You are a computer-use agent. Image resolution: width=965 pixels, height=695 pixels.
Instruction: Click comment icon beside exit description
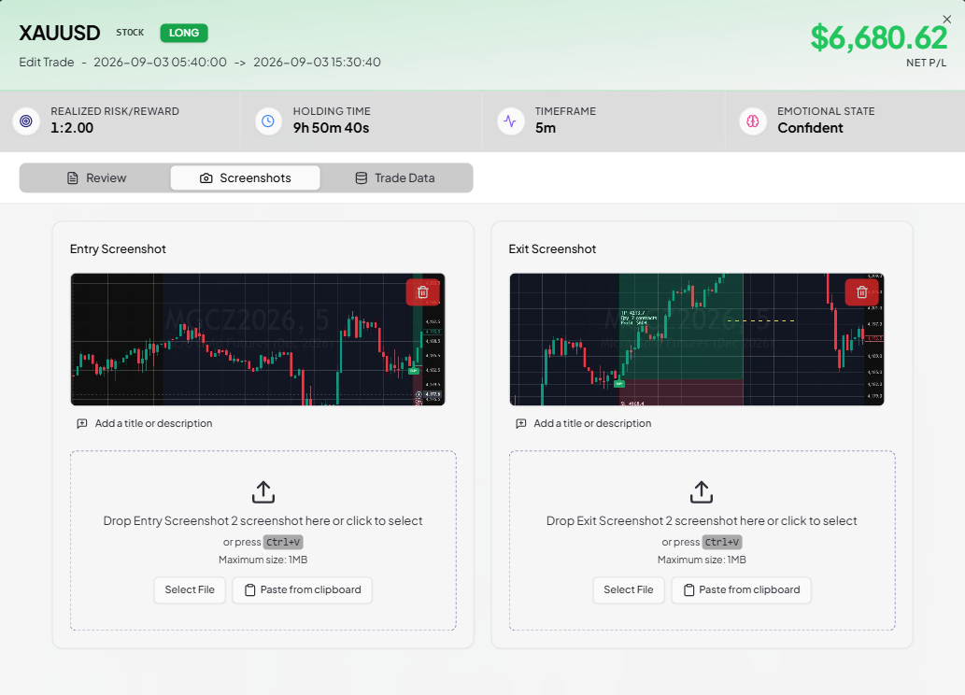tap(520, 423)
